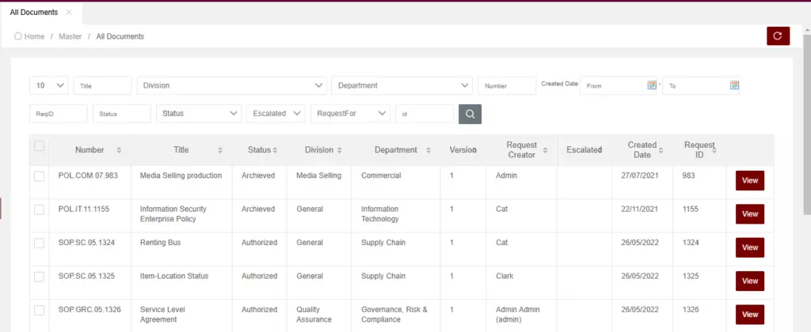The image size is (811, 332).
Task: Click the Title filter input field
Action: pyautogui.click(x=102, y=85)
